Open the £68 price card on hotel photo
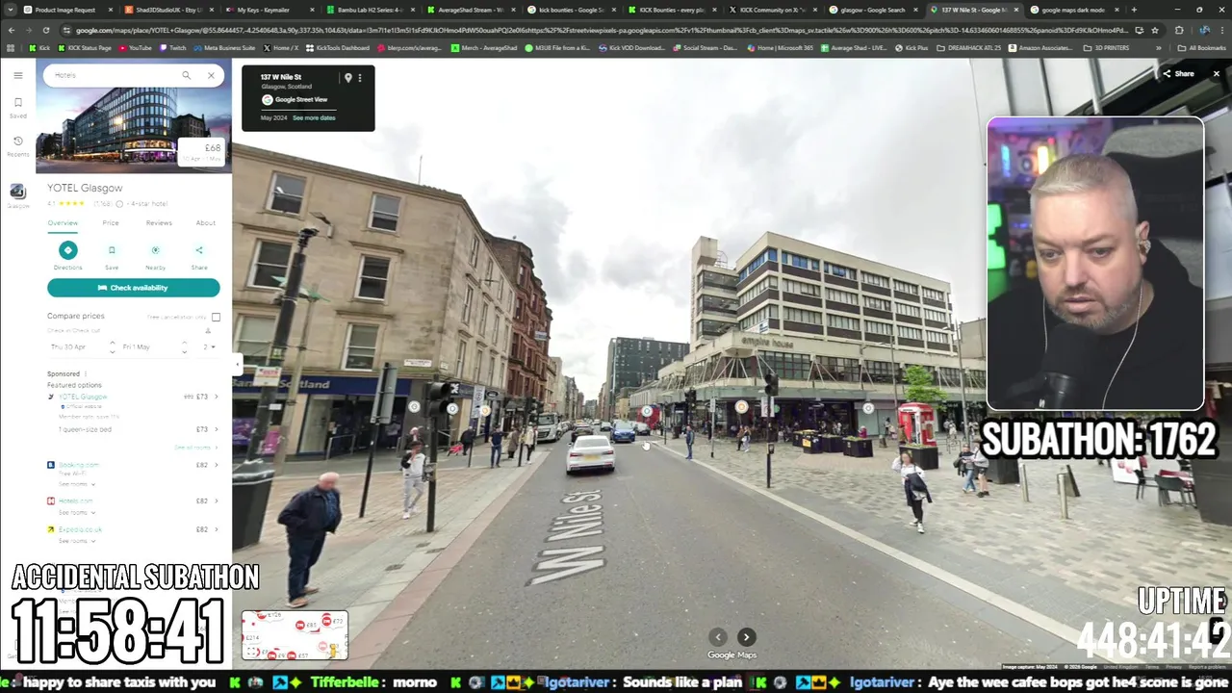 click(203, 152)
